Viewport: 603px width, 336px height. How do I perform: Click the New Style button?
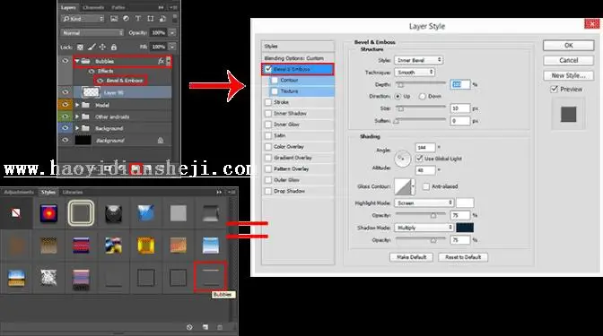click(568, 75)
